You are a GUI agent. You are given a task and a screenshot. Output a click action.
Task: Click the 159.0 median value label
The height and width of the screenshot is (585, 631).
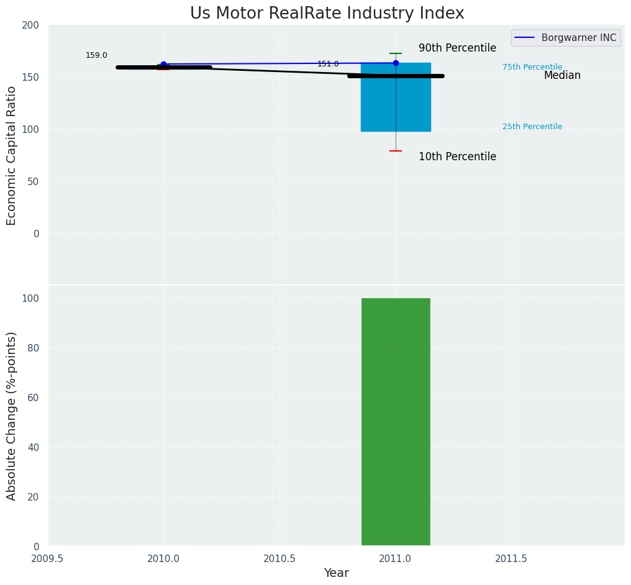[96, 55]
